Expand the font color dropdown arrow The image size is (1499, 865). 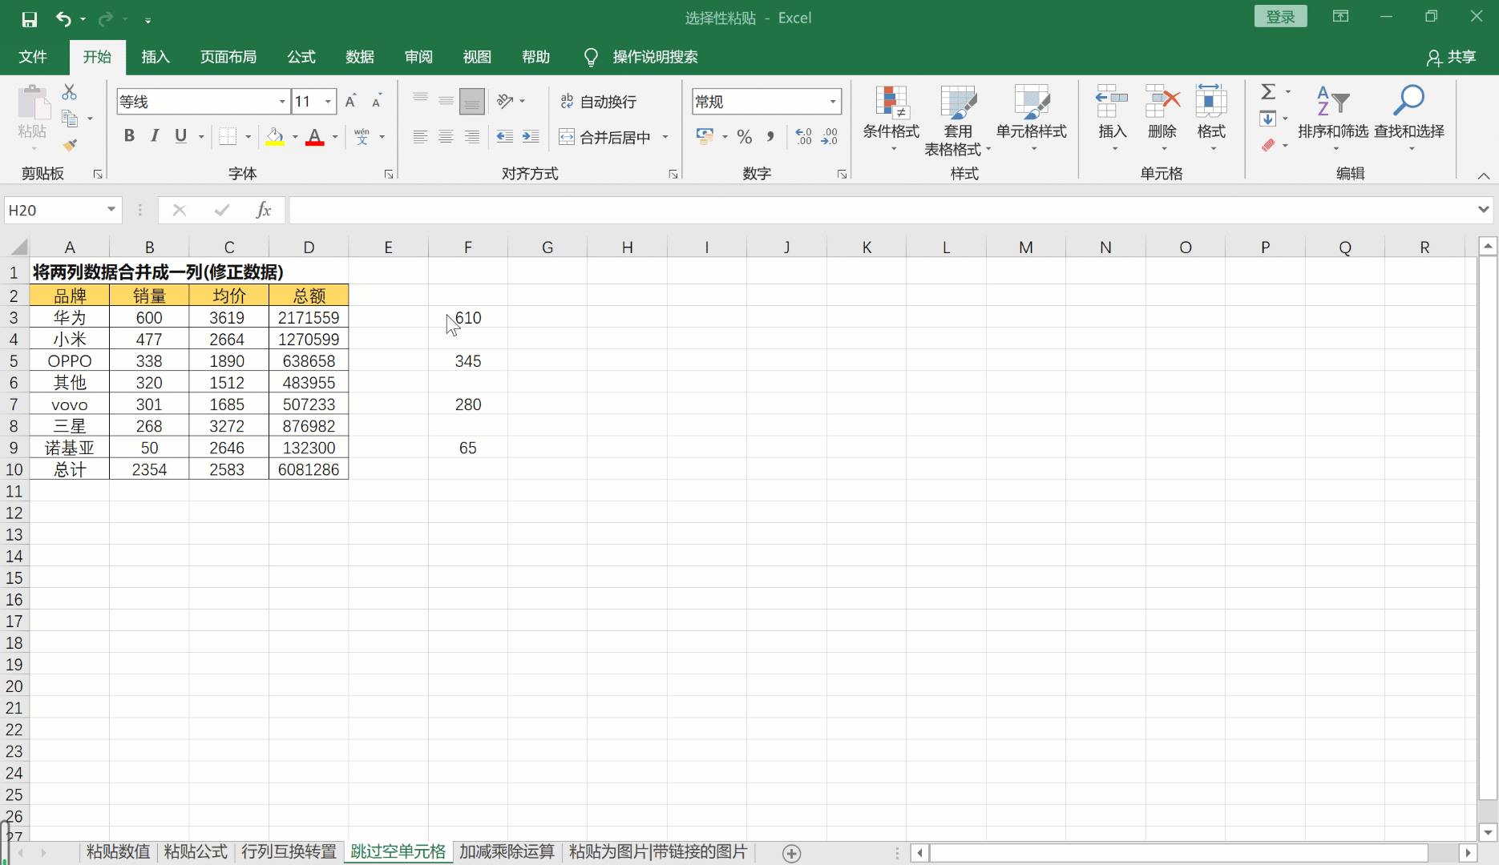(x=335, y=137)
